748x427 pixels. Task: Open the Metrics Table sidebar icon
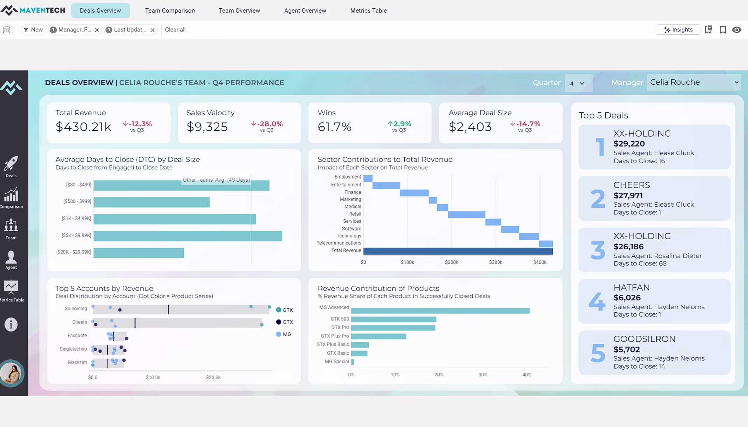(x=11, y=287)
